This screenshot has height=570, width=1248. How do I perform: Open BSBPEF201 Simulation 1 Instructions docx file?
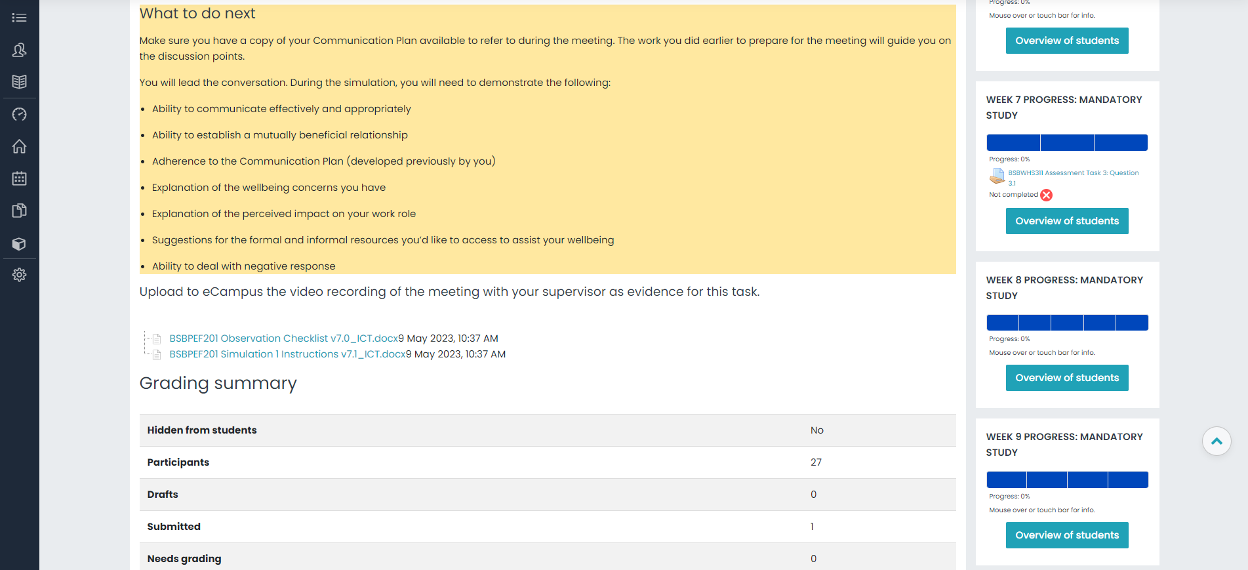287,354
